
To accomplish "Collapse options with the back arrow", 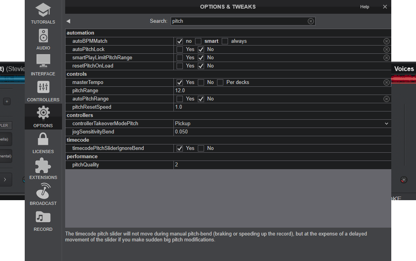I will (x=68, y=21).
